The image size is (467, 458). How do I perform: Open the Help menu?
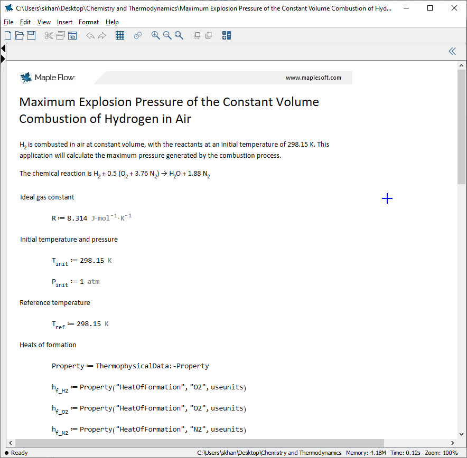(x=112, y=22)
